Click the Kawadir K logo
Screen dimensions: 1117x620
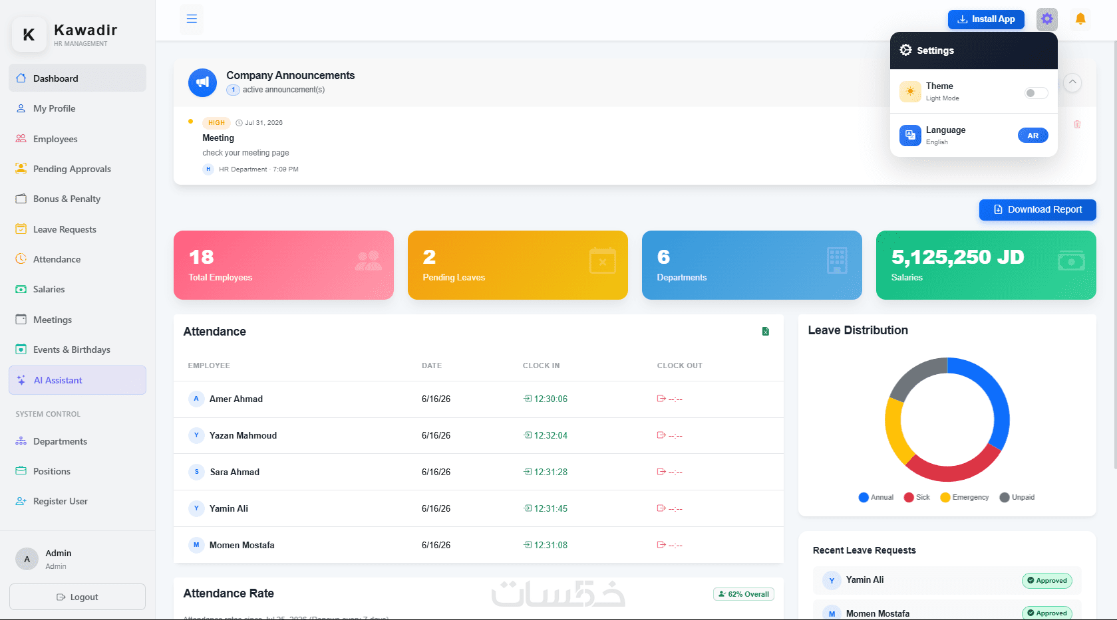pos(29,35)
